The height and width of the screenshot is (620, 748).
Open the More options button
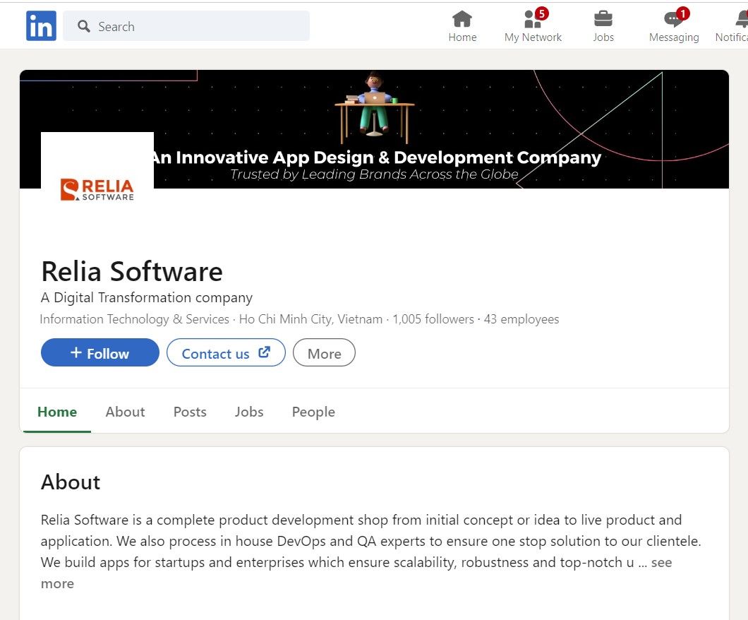point(324,352)
